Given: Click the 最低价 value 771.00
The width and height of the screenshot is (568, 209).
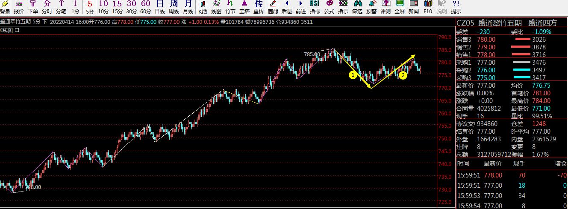Looking at the screenshot, I should [541, 109].
